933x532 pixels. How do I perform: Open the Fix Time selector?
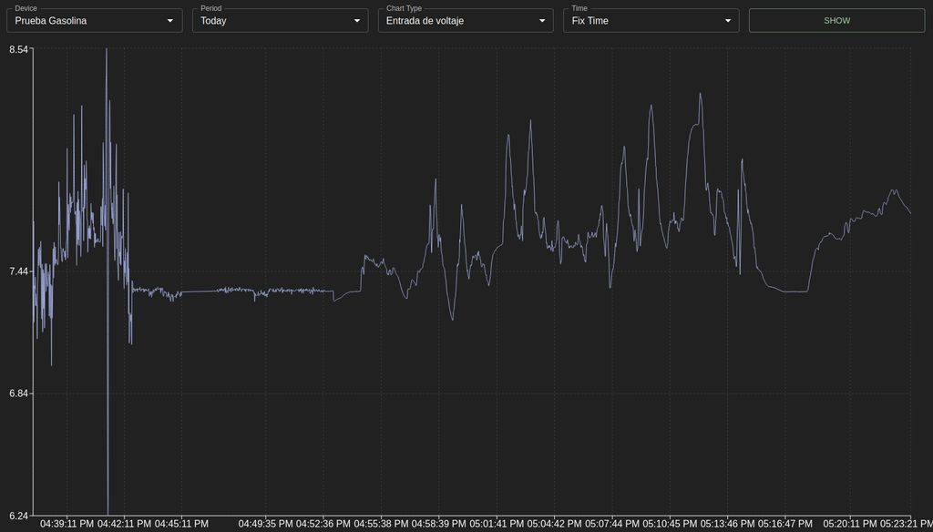[x=645, y=21]
